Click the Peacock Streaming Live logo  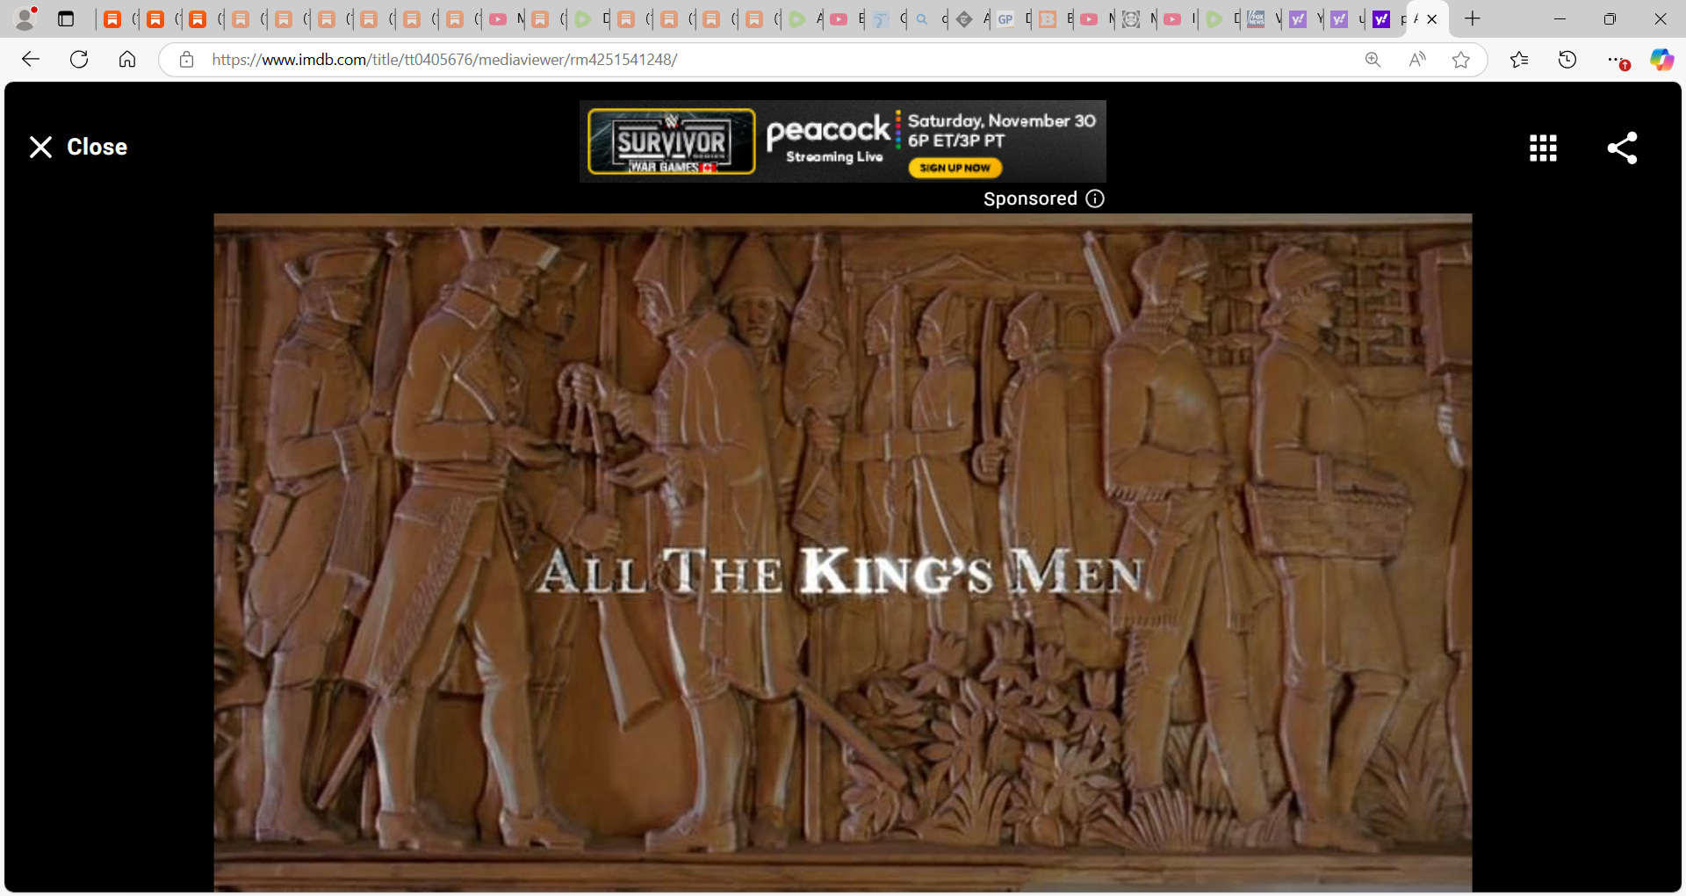pos(828,139)
